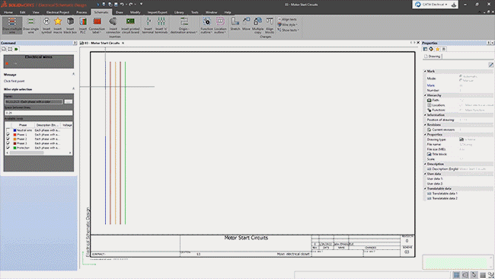Collapse the User data property group
495x279 pixels.
point(425,174)
